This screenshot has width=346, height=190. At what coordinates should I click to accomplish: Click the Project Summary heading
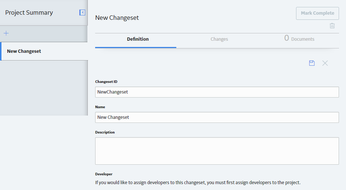pos(29,12)
